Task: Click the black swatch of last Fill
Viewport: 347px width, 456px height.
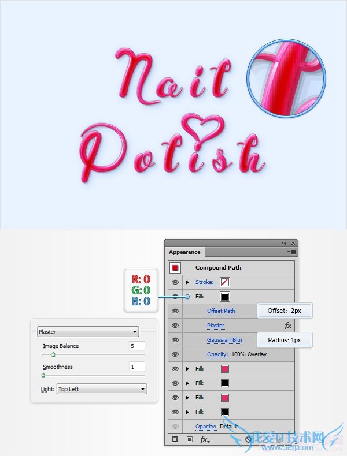Action: click(225, 412)
